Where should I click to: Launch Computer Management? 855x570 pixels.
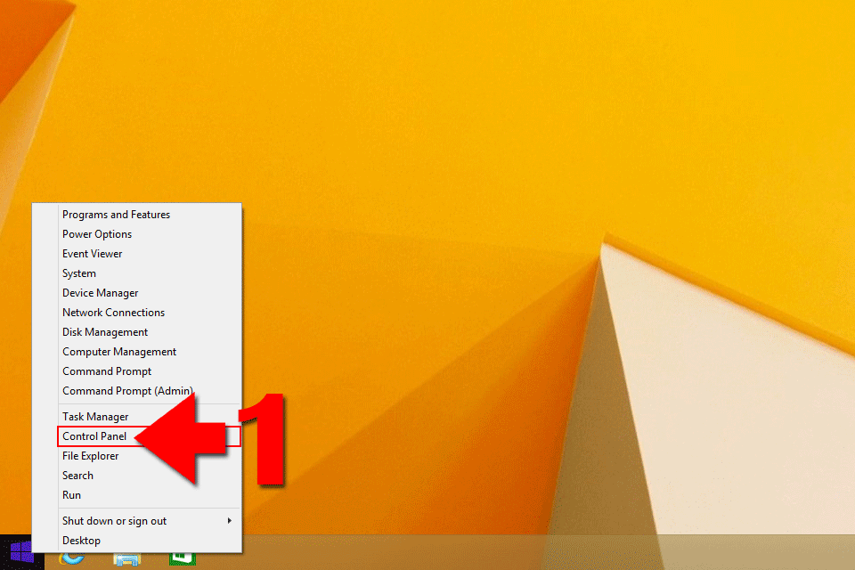(119, 352)
